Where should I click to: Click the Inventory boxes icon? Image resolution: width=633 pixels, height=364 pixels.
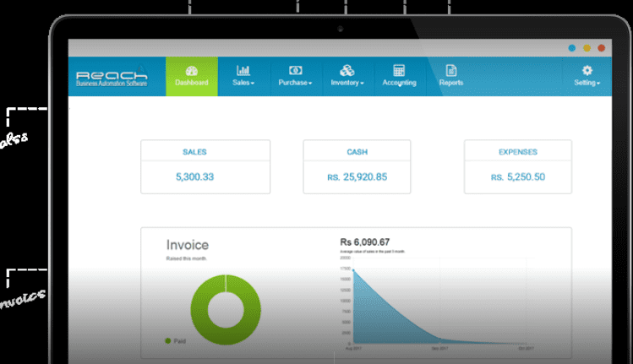click(347, 71)
